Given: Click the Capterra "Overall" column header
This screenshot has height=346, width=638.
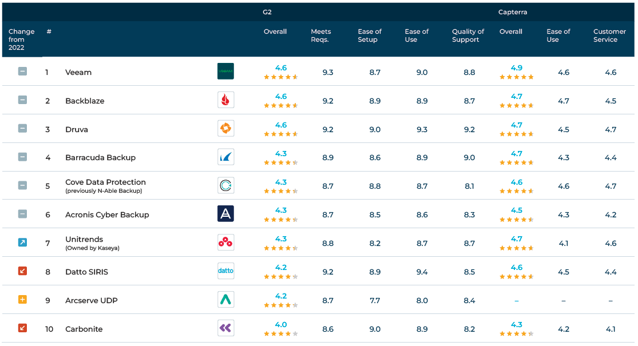Looking at the screenshot, I should 510,31.
